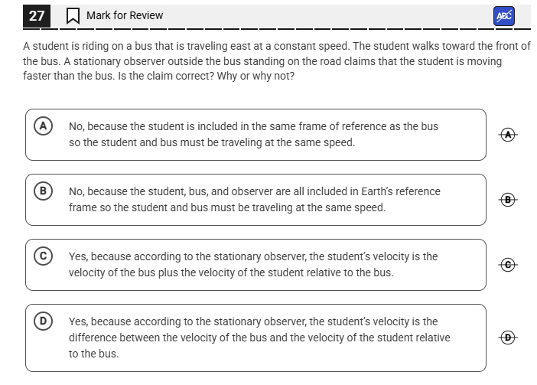Click the Mark for Review label
This screenshot has width=537, height=385.
[124, 15]
